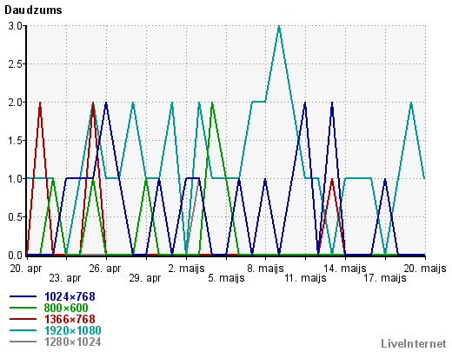Click the 800×600 legend label
This screenshot has width=452, height=352.
[66, 308]
